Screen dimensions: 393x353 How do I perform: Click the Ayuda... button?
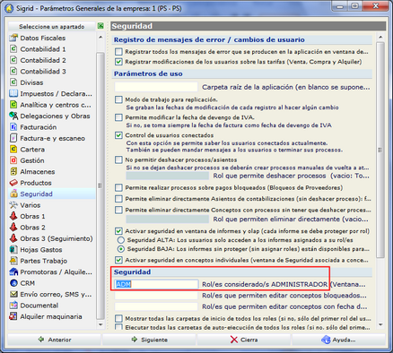[x=338, y=340]
